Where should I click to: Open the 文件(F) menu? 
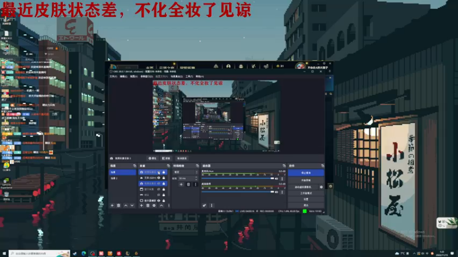tap(113, 77)
